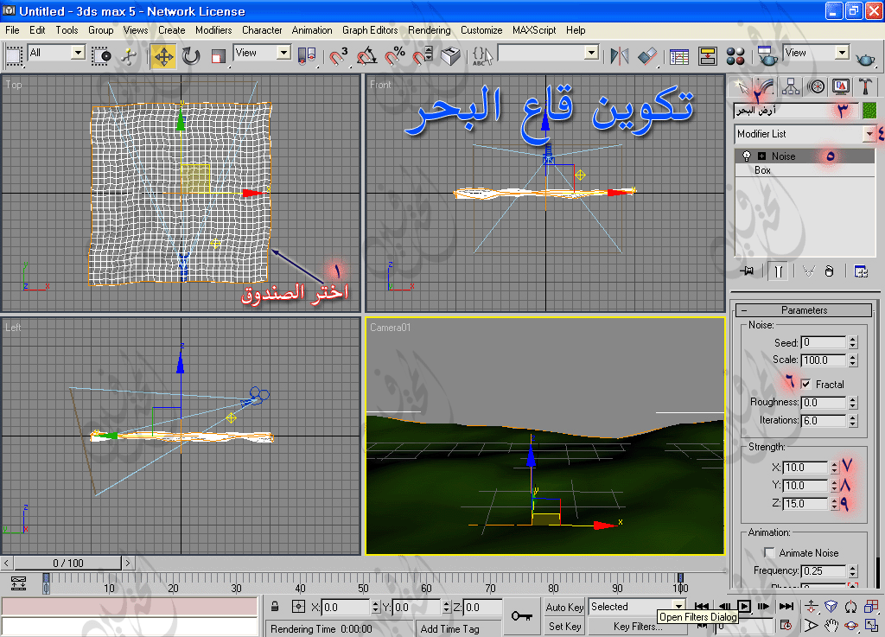
Task: Click the Rectangular Selection Region icon
Action: pos(14,56)
